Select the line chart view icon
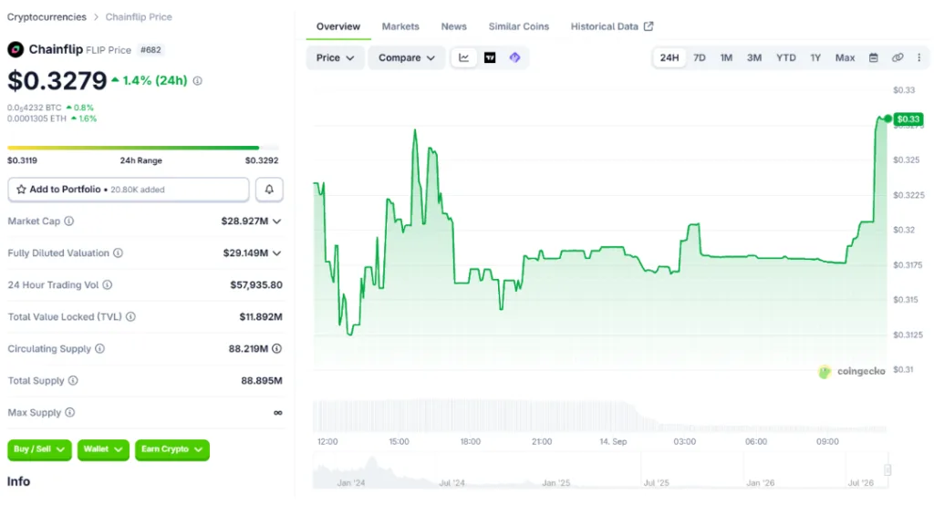 [x=463, y=57]
